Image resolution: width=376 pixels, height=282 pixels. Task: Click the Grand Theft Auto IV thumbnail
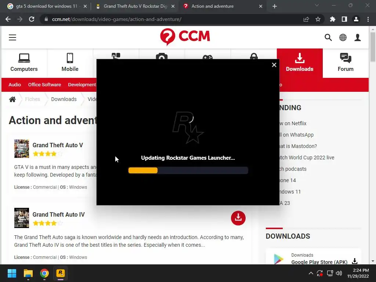[x=22, y=218]
